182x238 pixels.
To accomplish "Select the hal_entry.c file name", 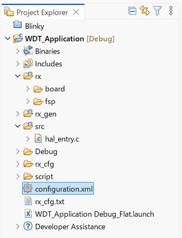I will (x=62, y=139).
